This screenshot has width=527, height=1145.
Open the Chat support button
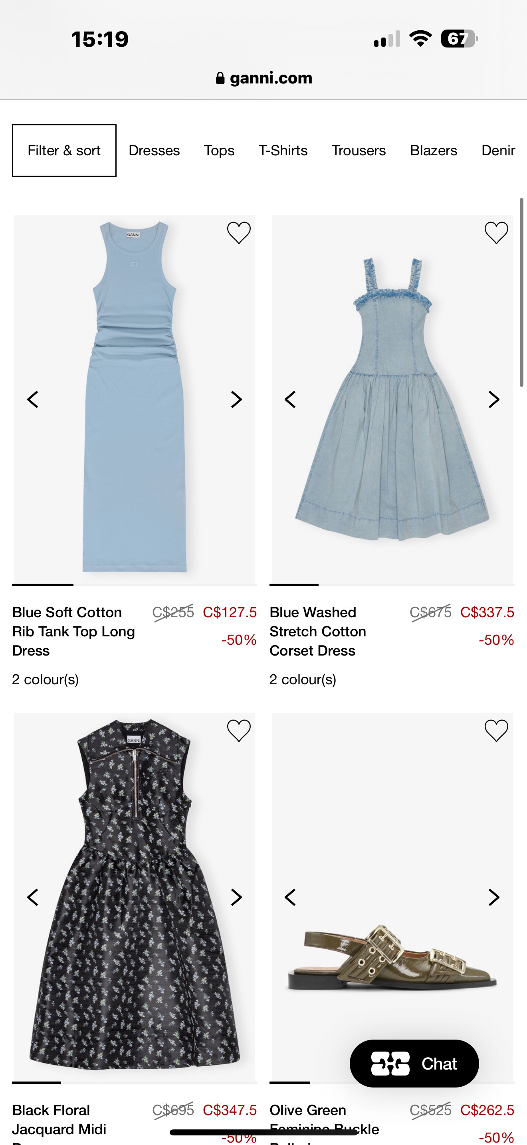point(414,1063)
